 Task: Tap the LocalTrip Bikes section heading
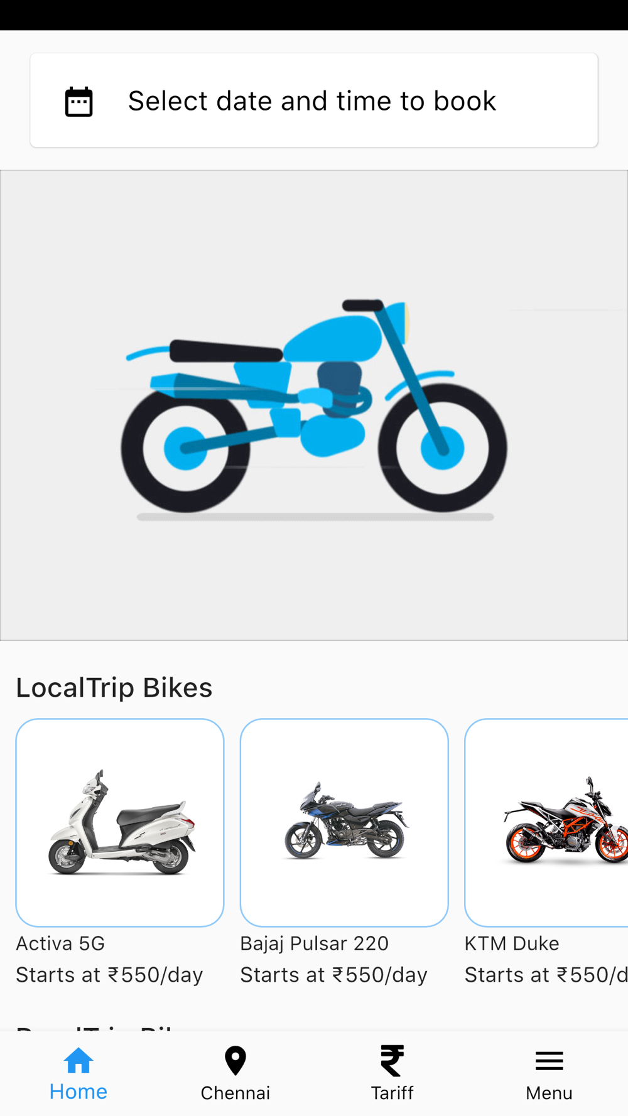click(x=114, y=687)
